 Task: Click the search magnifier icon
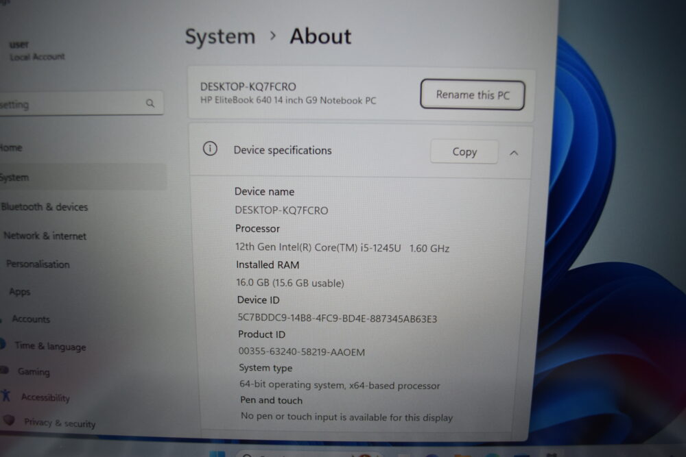click(150, 103)
